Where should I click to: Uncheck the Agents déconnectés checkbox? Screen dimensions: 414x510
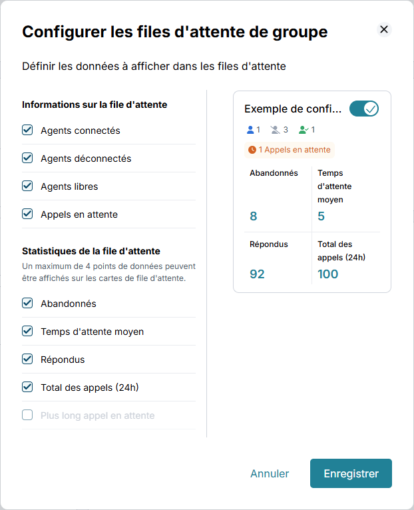point(27,158)
